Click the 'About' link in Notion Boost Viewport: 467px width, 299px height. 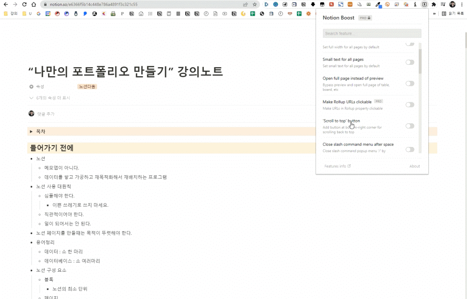(415, 166)
